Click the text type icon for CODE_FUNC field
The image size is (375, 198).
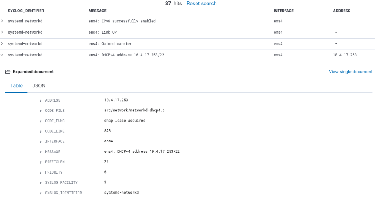click(41, 121)
